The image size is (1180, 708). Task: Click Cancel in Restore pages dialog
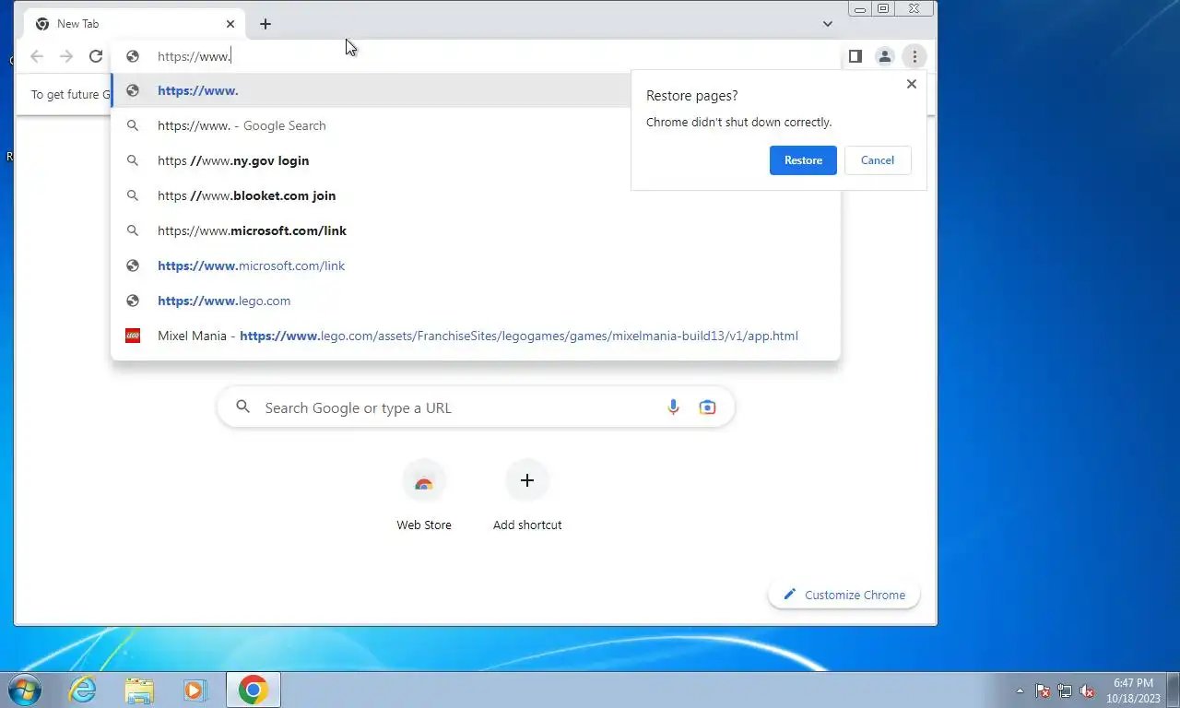coord(878,160)
